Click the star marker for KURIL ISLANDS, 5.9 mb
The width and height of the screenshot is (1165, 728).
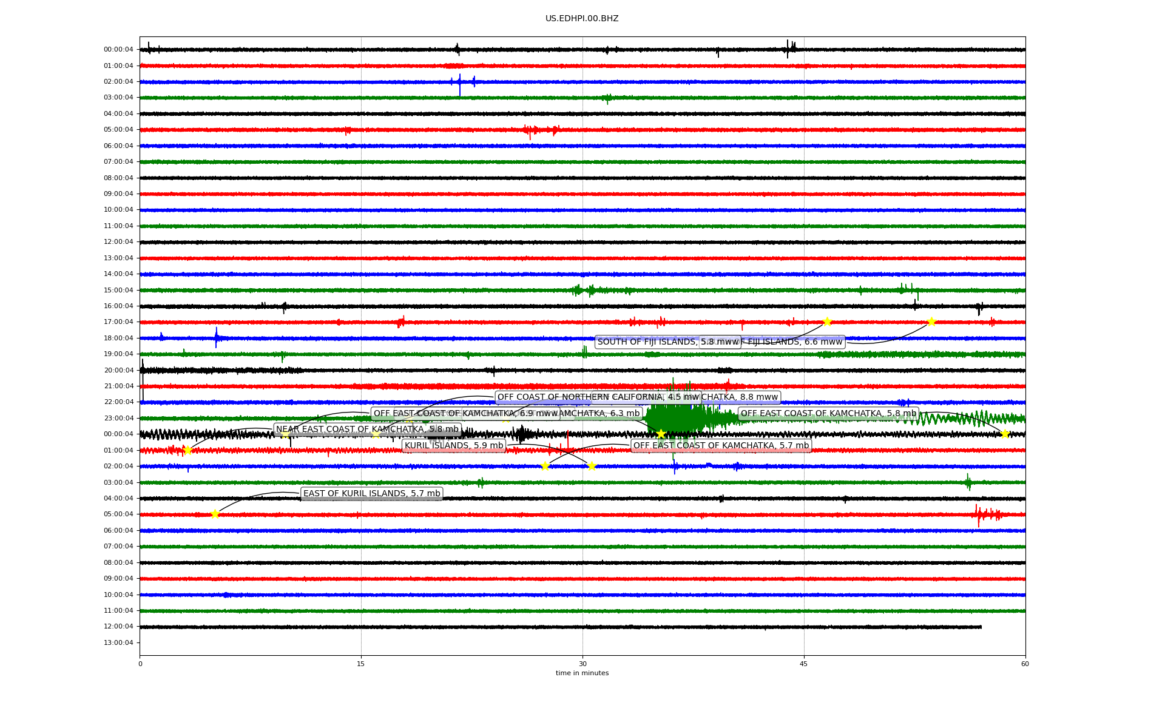tap(592, 466)
